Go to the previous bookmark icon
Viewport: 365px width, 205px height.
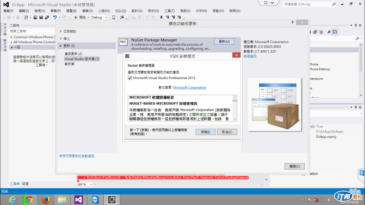[167, 17]
